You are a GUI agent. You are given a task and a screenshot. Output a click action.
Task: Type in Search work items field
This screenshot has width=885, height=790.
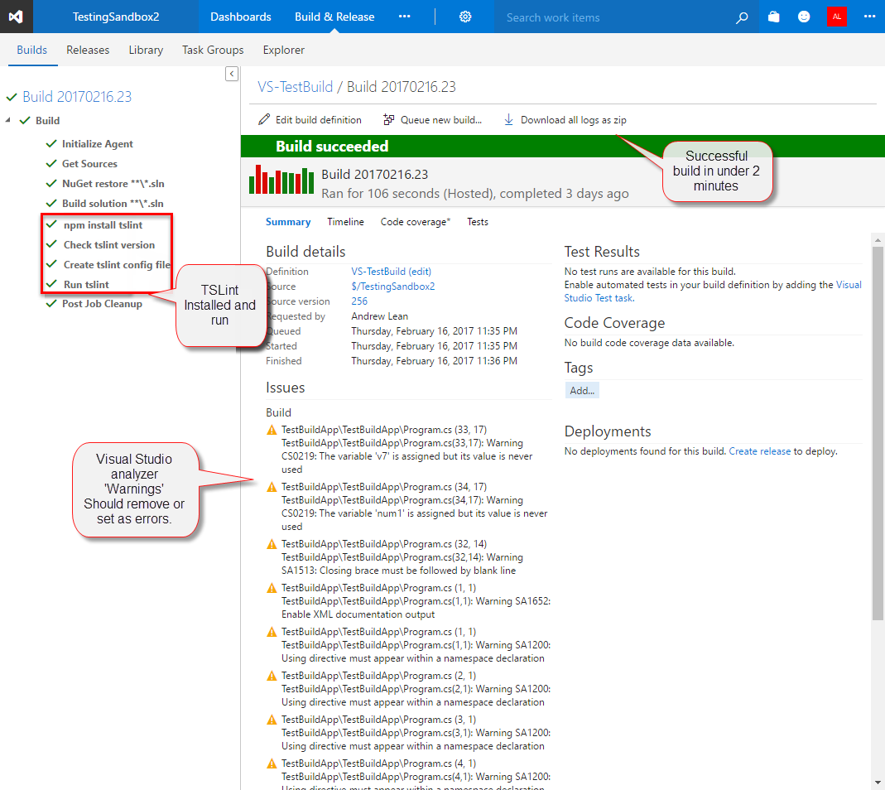[x=613, y=17]
